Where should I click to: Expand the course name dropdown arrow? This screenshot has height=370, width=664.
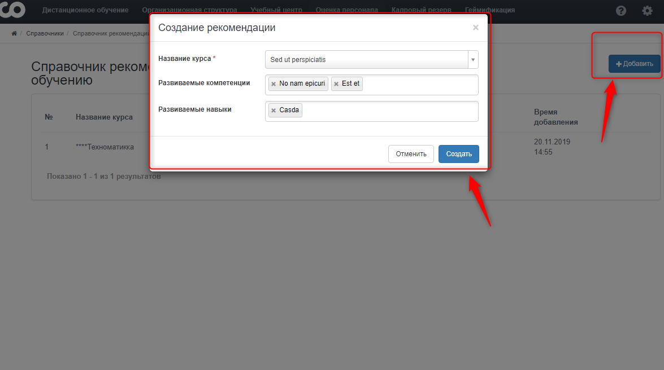point(472,60)
